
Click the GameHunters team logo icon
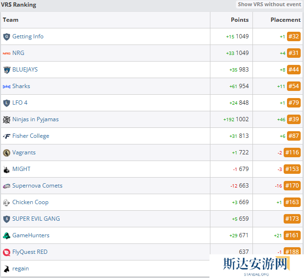click(7, 235)
